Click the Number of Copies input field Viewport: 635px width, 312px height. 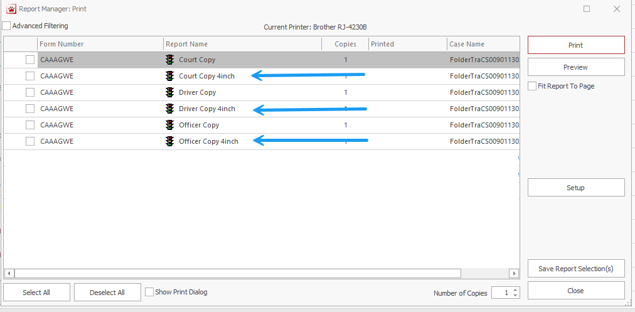pyautogui.click(x=501, y=293)
